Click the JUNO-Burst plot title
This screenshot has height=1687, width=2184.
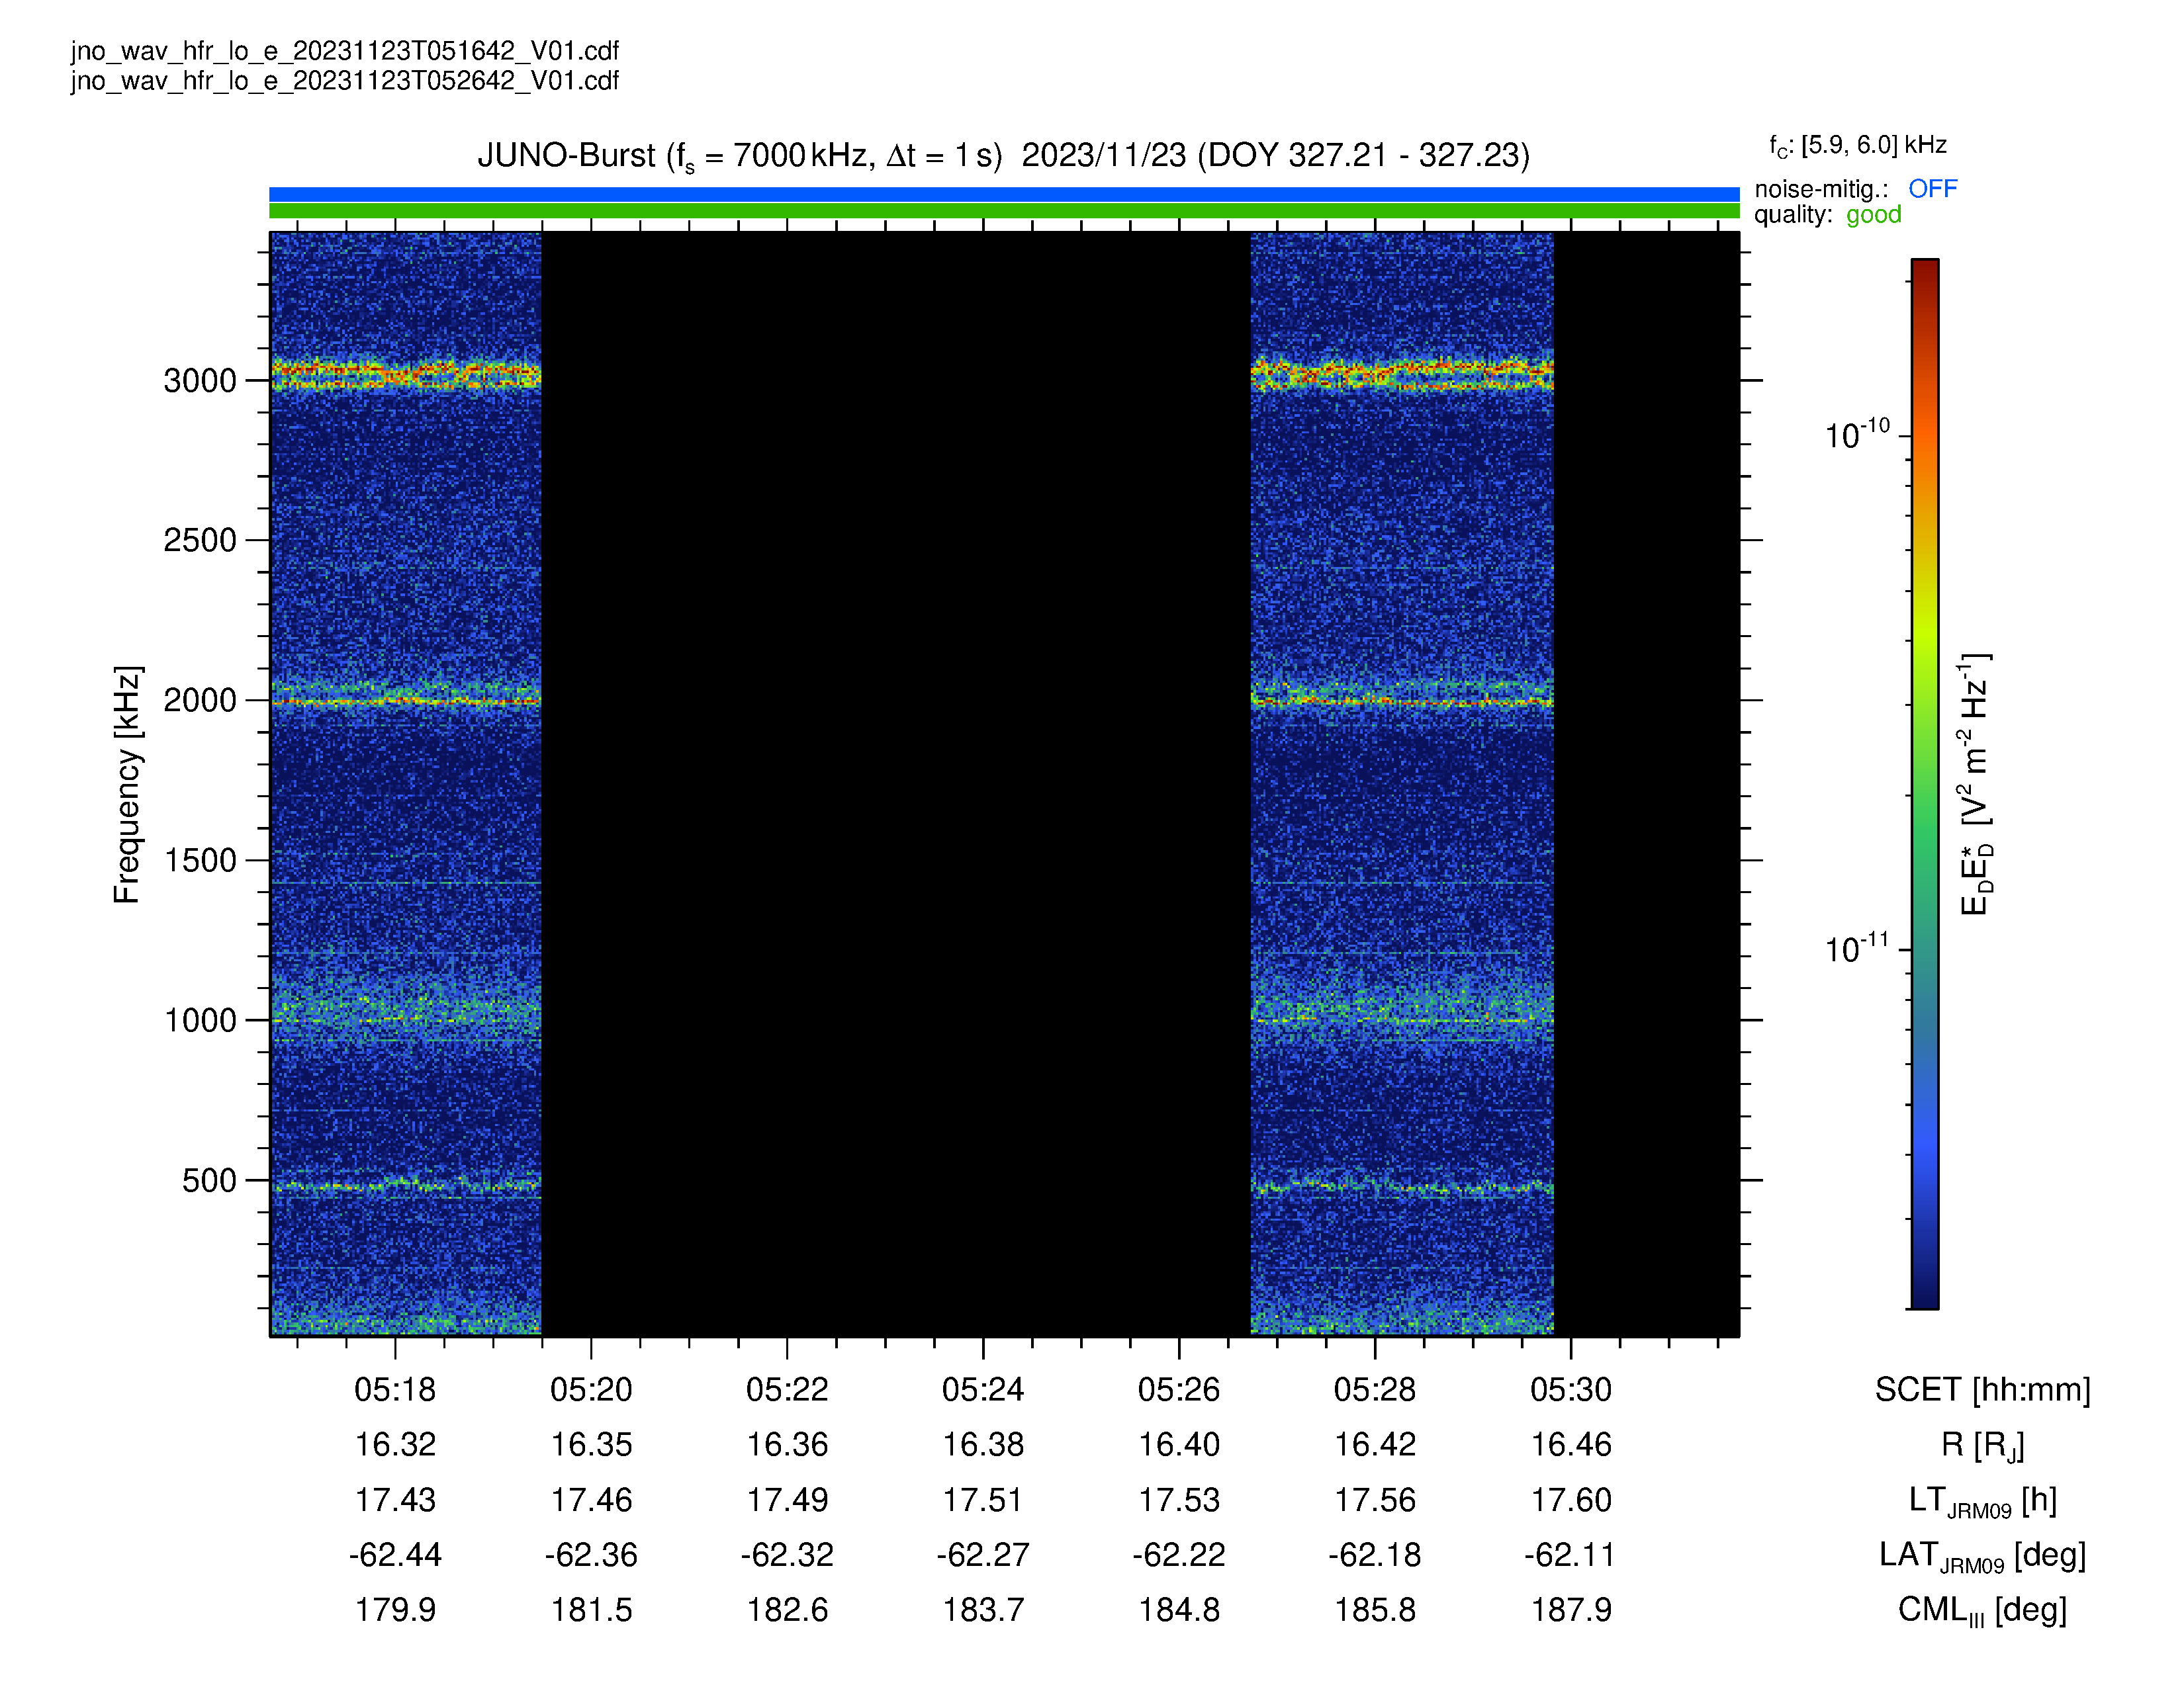pos(1004,156)
